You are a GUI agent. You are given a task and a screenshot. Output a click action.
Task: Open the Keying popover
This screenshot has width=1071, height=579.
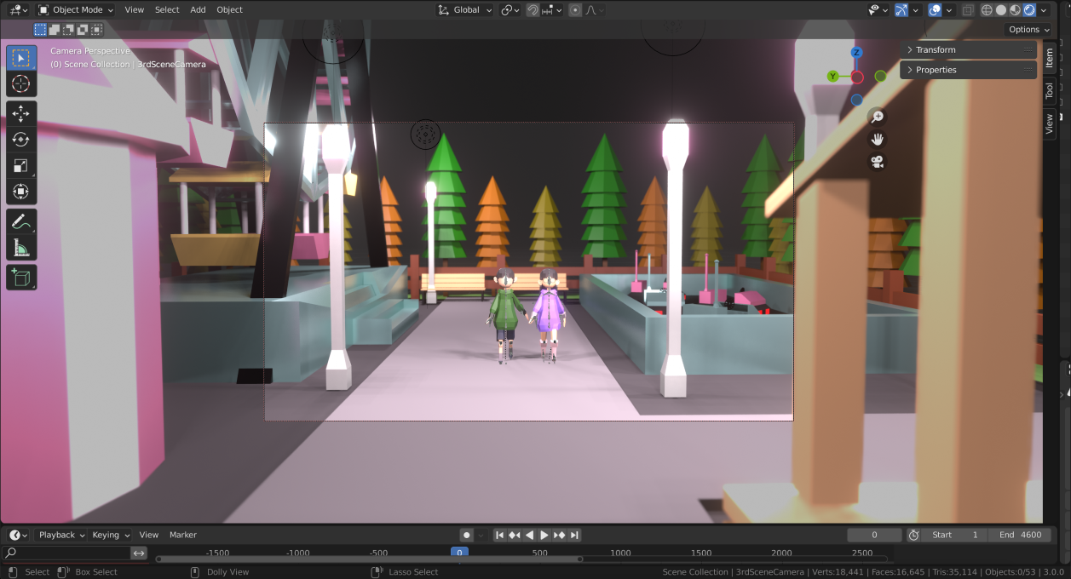(x=111, y=535)
